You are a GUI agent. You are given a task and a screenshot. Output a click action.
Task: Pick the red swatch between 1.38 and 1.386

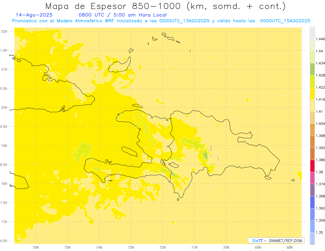[x=312, y=166]
